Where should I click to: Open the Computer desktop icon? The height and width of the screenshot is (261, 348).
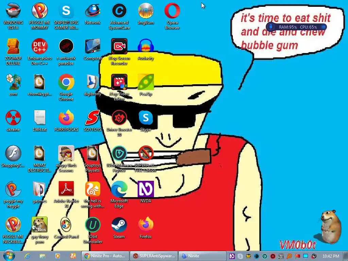click(92, 50)
